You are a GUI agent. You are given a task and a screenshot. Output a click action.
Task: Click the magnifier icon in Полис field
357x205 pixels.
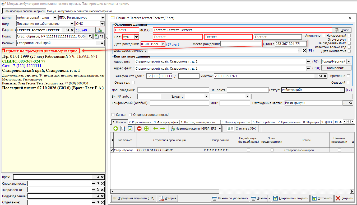point(90,36)
